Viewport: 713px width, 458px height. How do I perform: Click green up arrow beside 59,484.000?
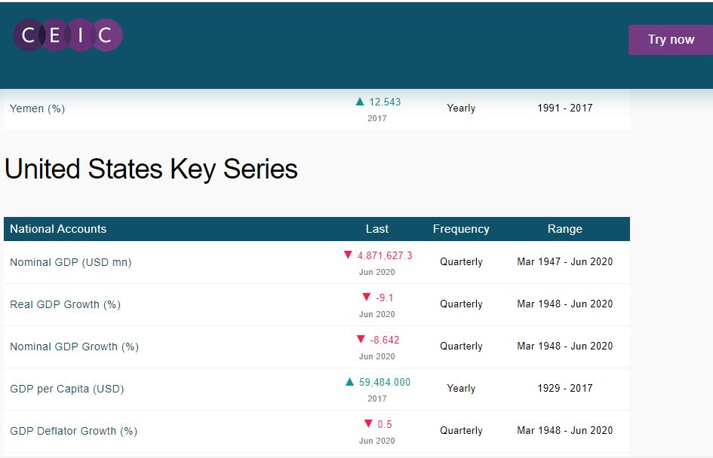(x=349, y=382)
